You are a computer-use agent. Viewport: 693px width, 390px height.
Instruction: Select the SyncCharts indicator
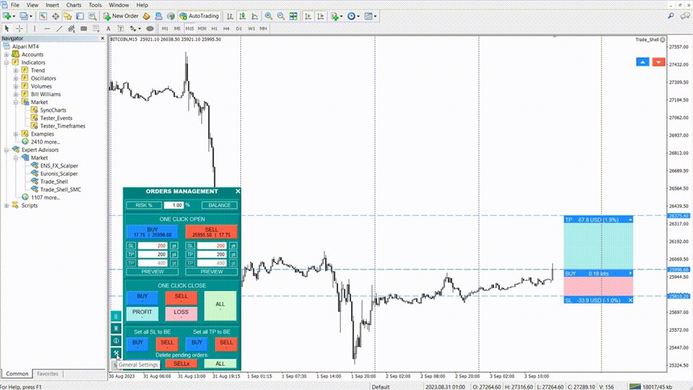tap(53, 110)
